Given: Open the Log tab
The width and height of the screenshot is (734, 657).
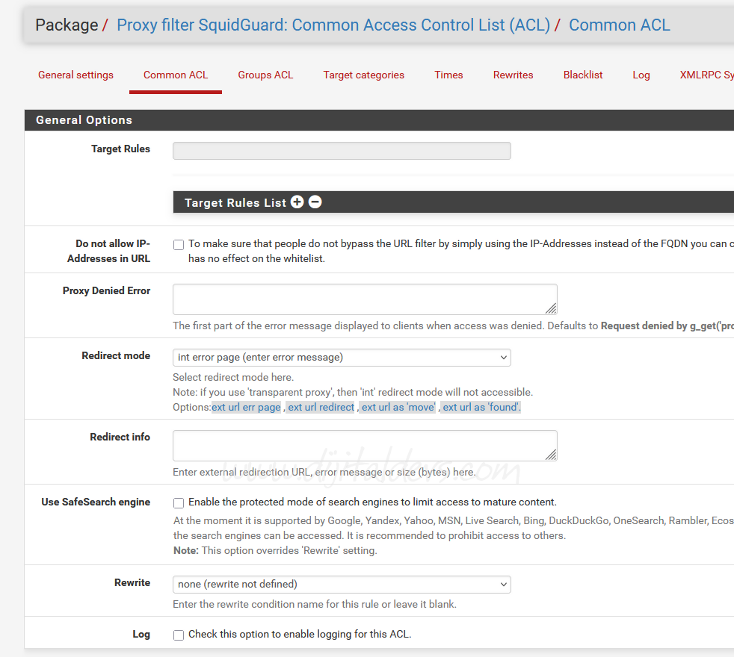Looking at the screenshot, I should 641,75.
